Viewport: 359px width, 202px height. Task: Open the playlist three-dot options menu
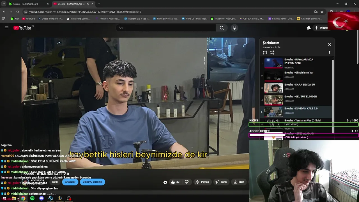pos(330,52)
